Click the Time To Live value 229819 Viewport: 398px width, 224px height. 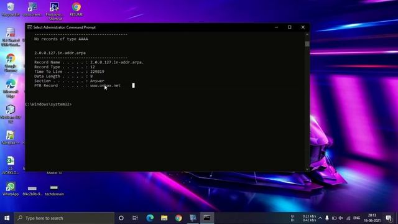click(x=97, y=72)
